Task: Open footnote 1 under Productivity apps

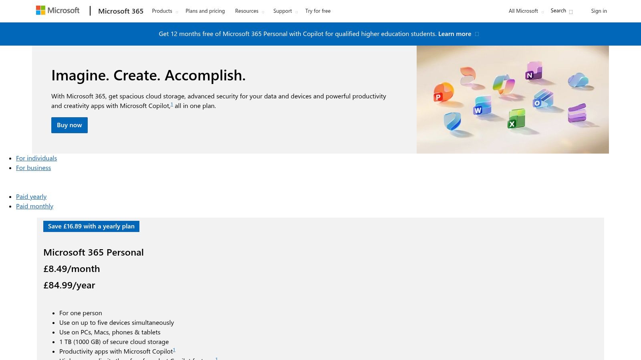Action: pos(174,349)
